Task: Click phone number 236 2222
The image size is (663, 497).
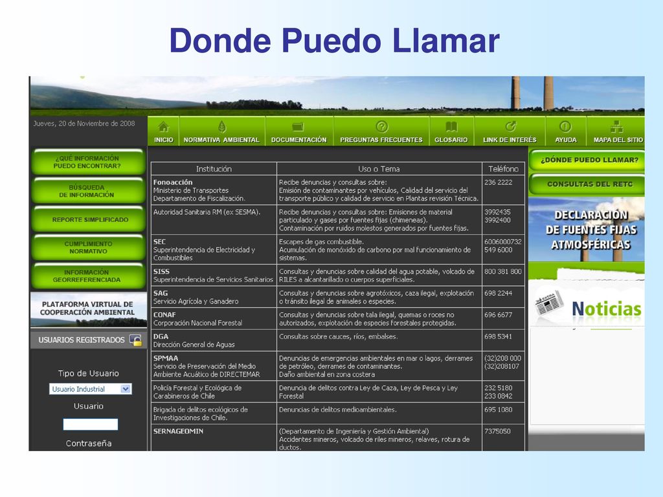Action: click(498, 182)
